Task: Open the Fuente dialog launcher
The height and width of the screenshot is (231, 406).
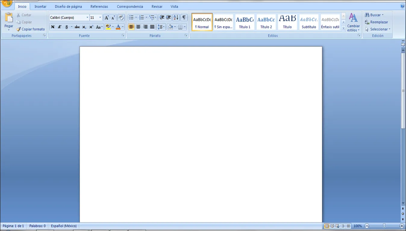Action: 123,35
